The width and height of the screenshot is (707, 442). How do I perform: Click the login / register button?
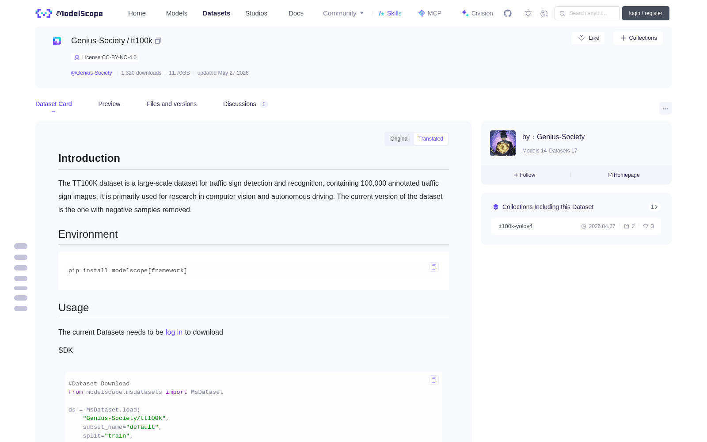coord(646,13)
